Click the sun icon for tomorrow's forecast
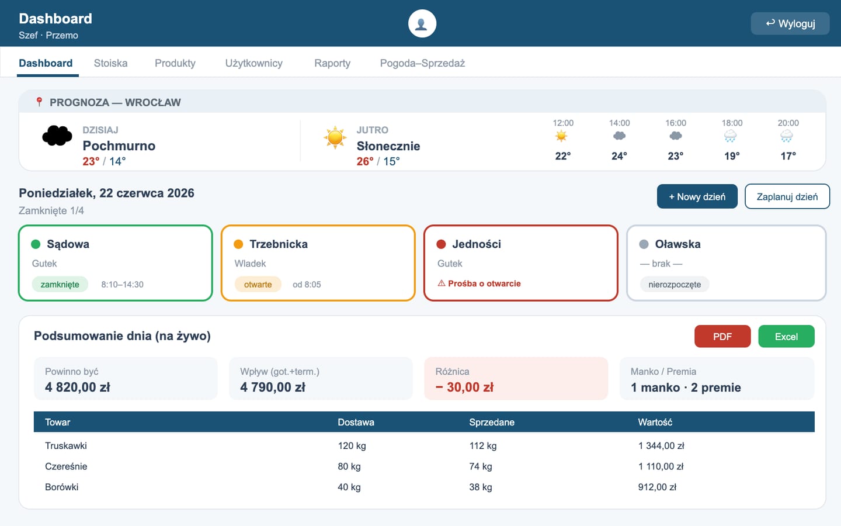 (335, 137)
